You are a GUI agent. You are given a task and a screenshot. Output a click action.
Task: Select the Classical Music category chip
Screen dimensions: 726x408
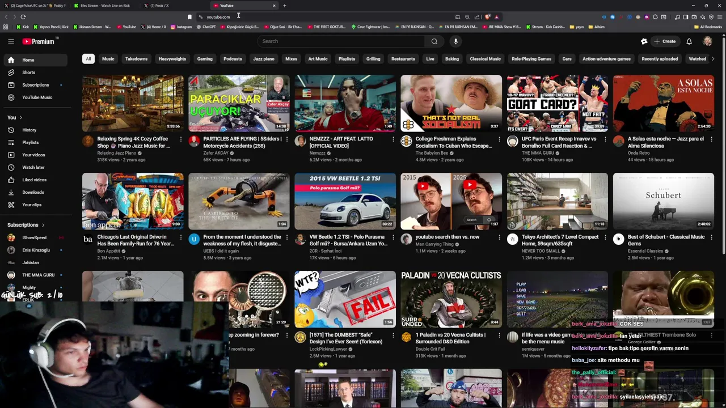[x=486, y=59]
